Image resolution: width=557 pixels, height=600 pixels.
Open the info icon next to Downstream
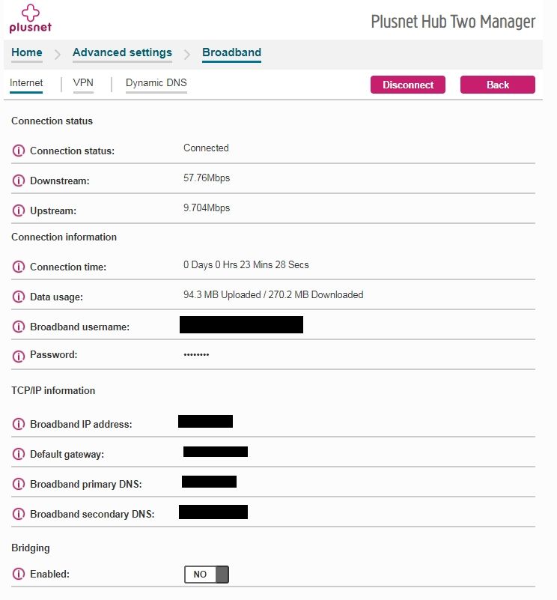pyautogui.click(x=19, y=181)
